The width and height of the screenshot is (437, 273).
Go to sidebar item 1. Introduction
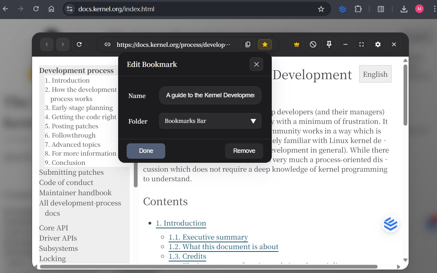point(67,81)
